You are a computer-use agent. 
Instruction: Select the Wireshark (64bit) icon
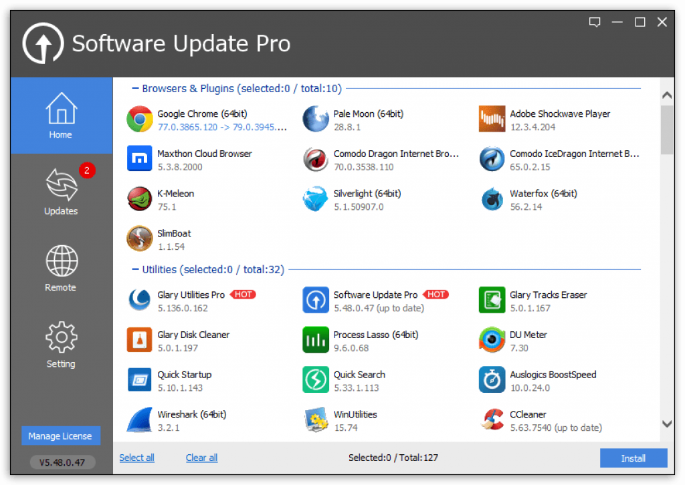coord(140,420)
